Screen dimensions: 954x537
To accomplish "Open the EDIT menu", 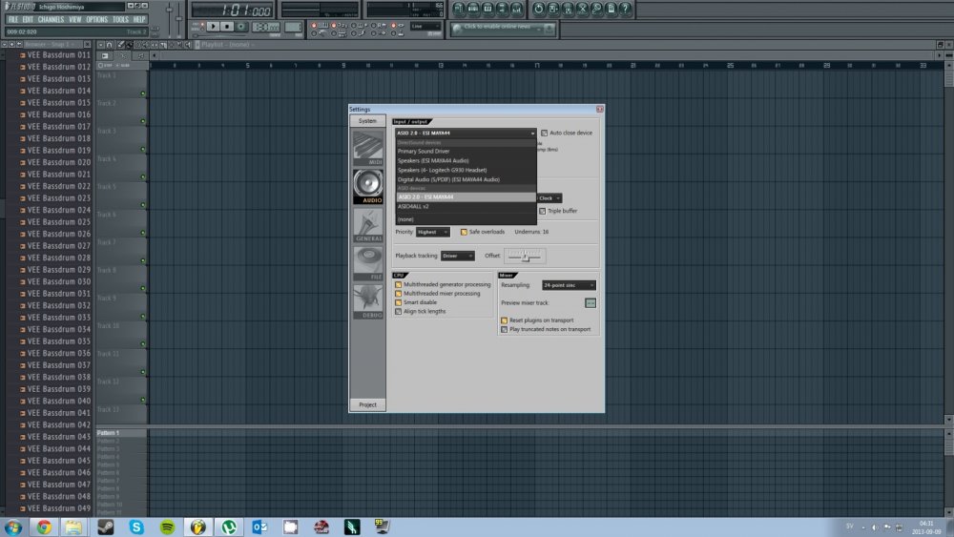I will click(x=28, y=19).
